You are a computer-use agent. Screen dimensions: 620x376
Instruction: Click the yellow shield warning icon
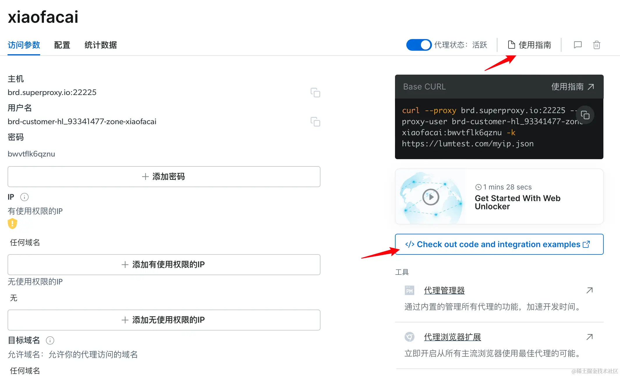tap(12, 224)
